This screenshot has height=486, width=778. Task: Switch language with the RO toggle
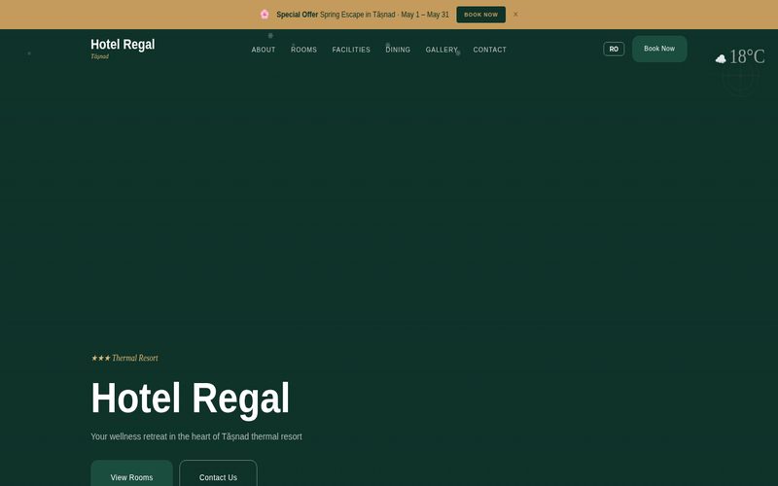pos(614,49)
